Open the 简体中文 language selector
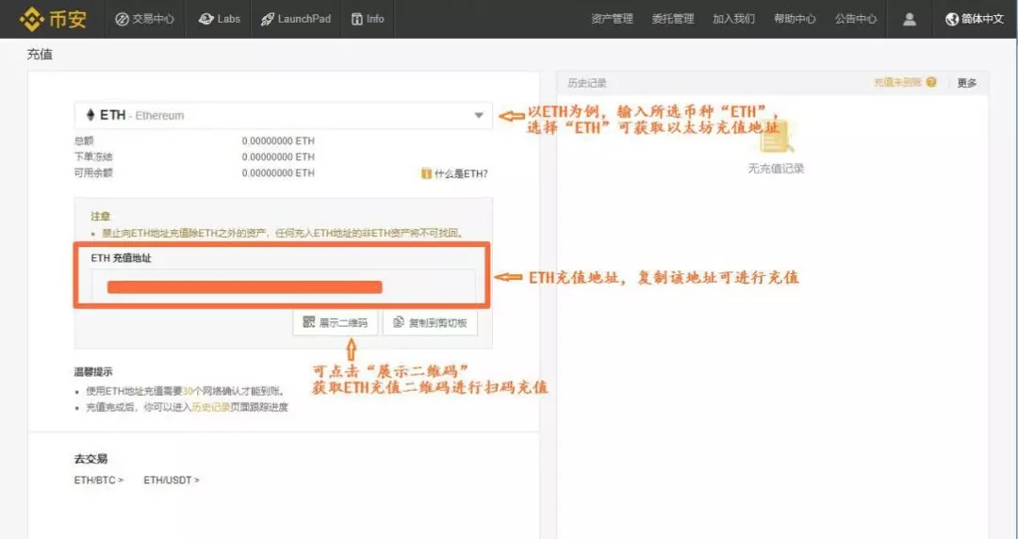This screenshot has height=539, width=1018. pyautogui.click(x=975, y=19)
